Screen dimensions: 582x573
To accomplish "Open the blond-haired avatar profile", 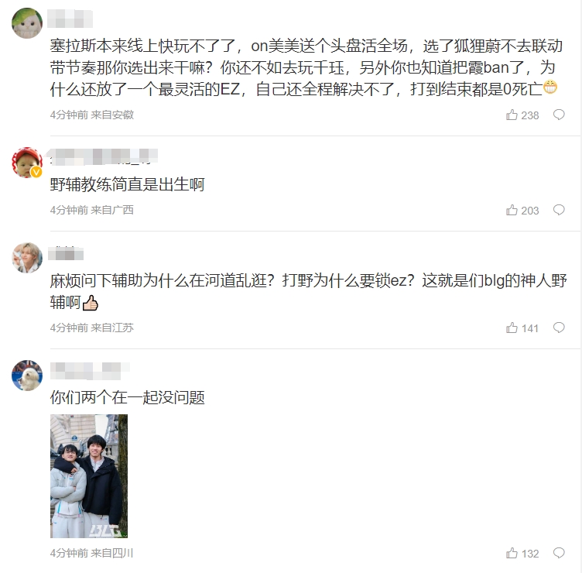I will tap(27, 258).
